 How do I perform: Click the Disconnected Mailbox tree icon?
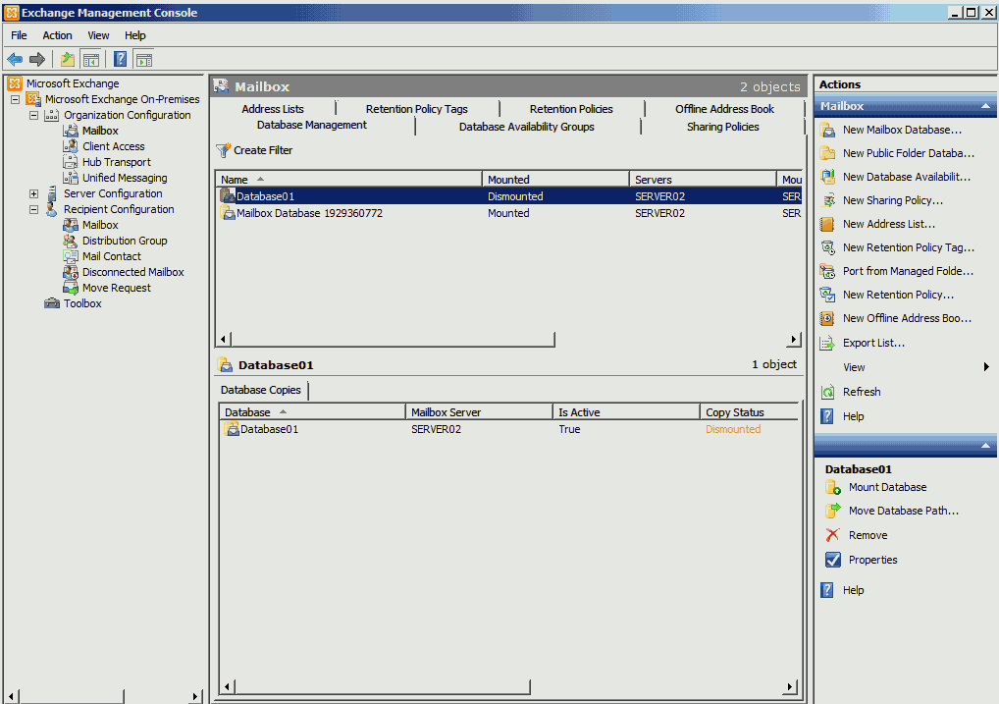71,272
